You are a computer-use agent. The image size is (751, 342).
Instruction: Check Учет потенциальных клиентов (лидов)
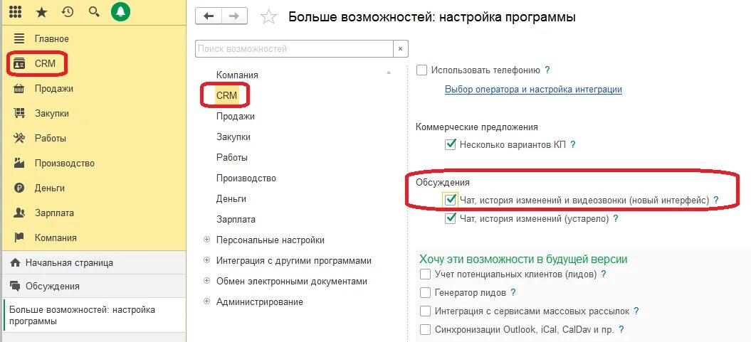[x=425, y=274]
